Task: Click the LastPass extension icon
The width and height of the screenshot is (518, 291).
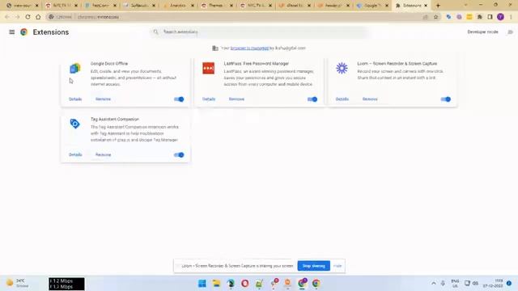Action: (209, 68)
